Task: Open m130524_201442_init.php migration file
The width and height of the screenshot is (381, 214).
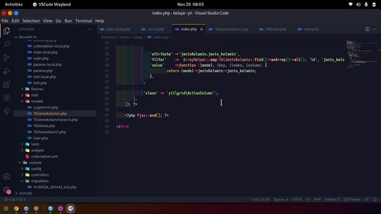Action: pos(55,187)
